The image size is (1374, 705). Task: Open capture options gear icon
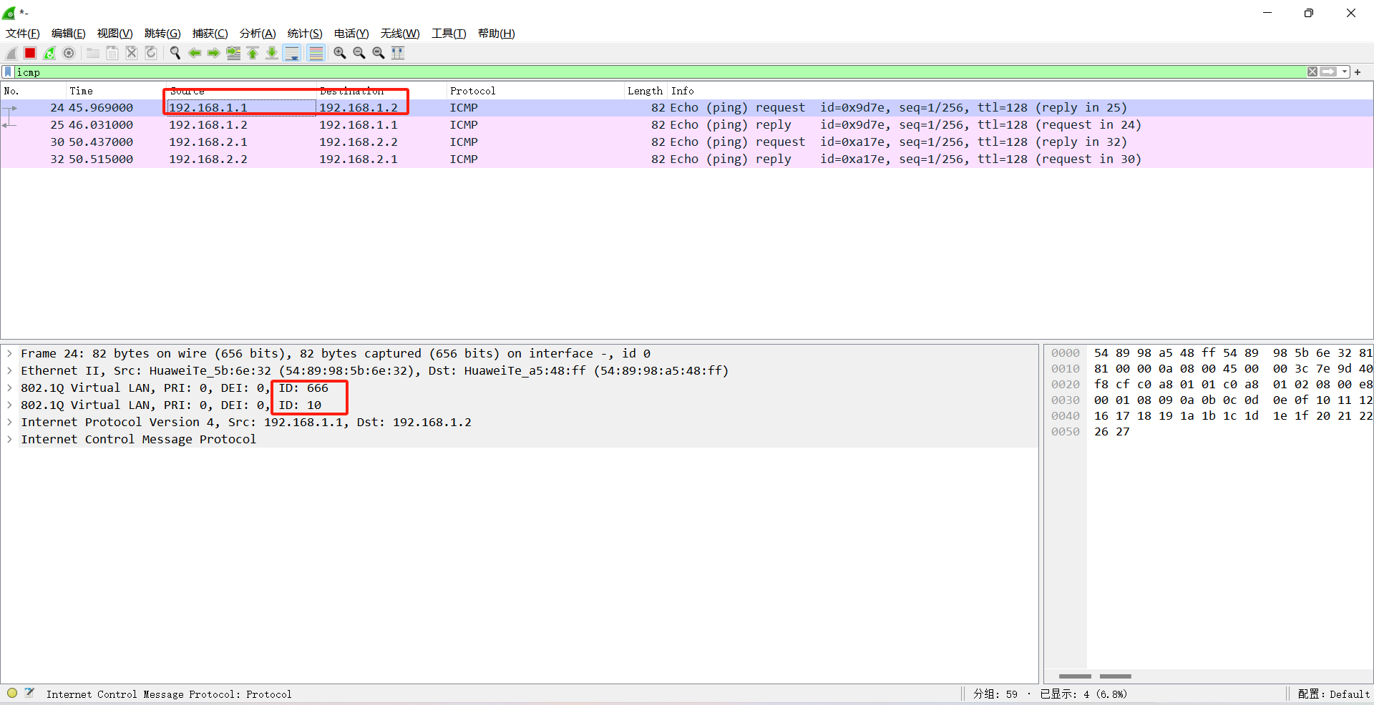[x=69, y=53]
